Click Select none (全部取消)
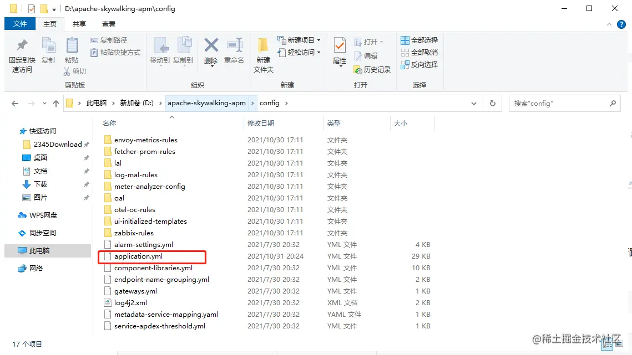The width and height of the screenshot is (632, 355). 419,52
